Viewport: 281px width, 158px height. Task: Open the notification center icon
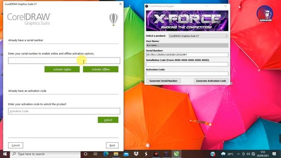point(274,154)
